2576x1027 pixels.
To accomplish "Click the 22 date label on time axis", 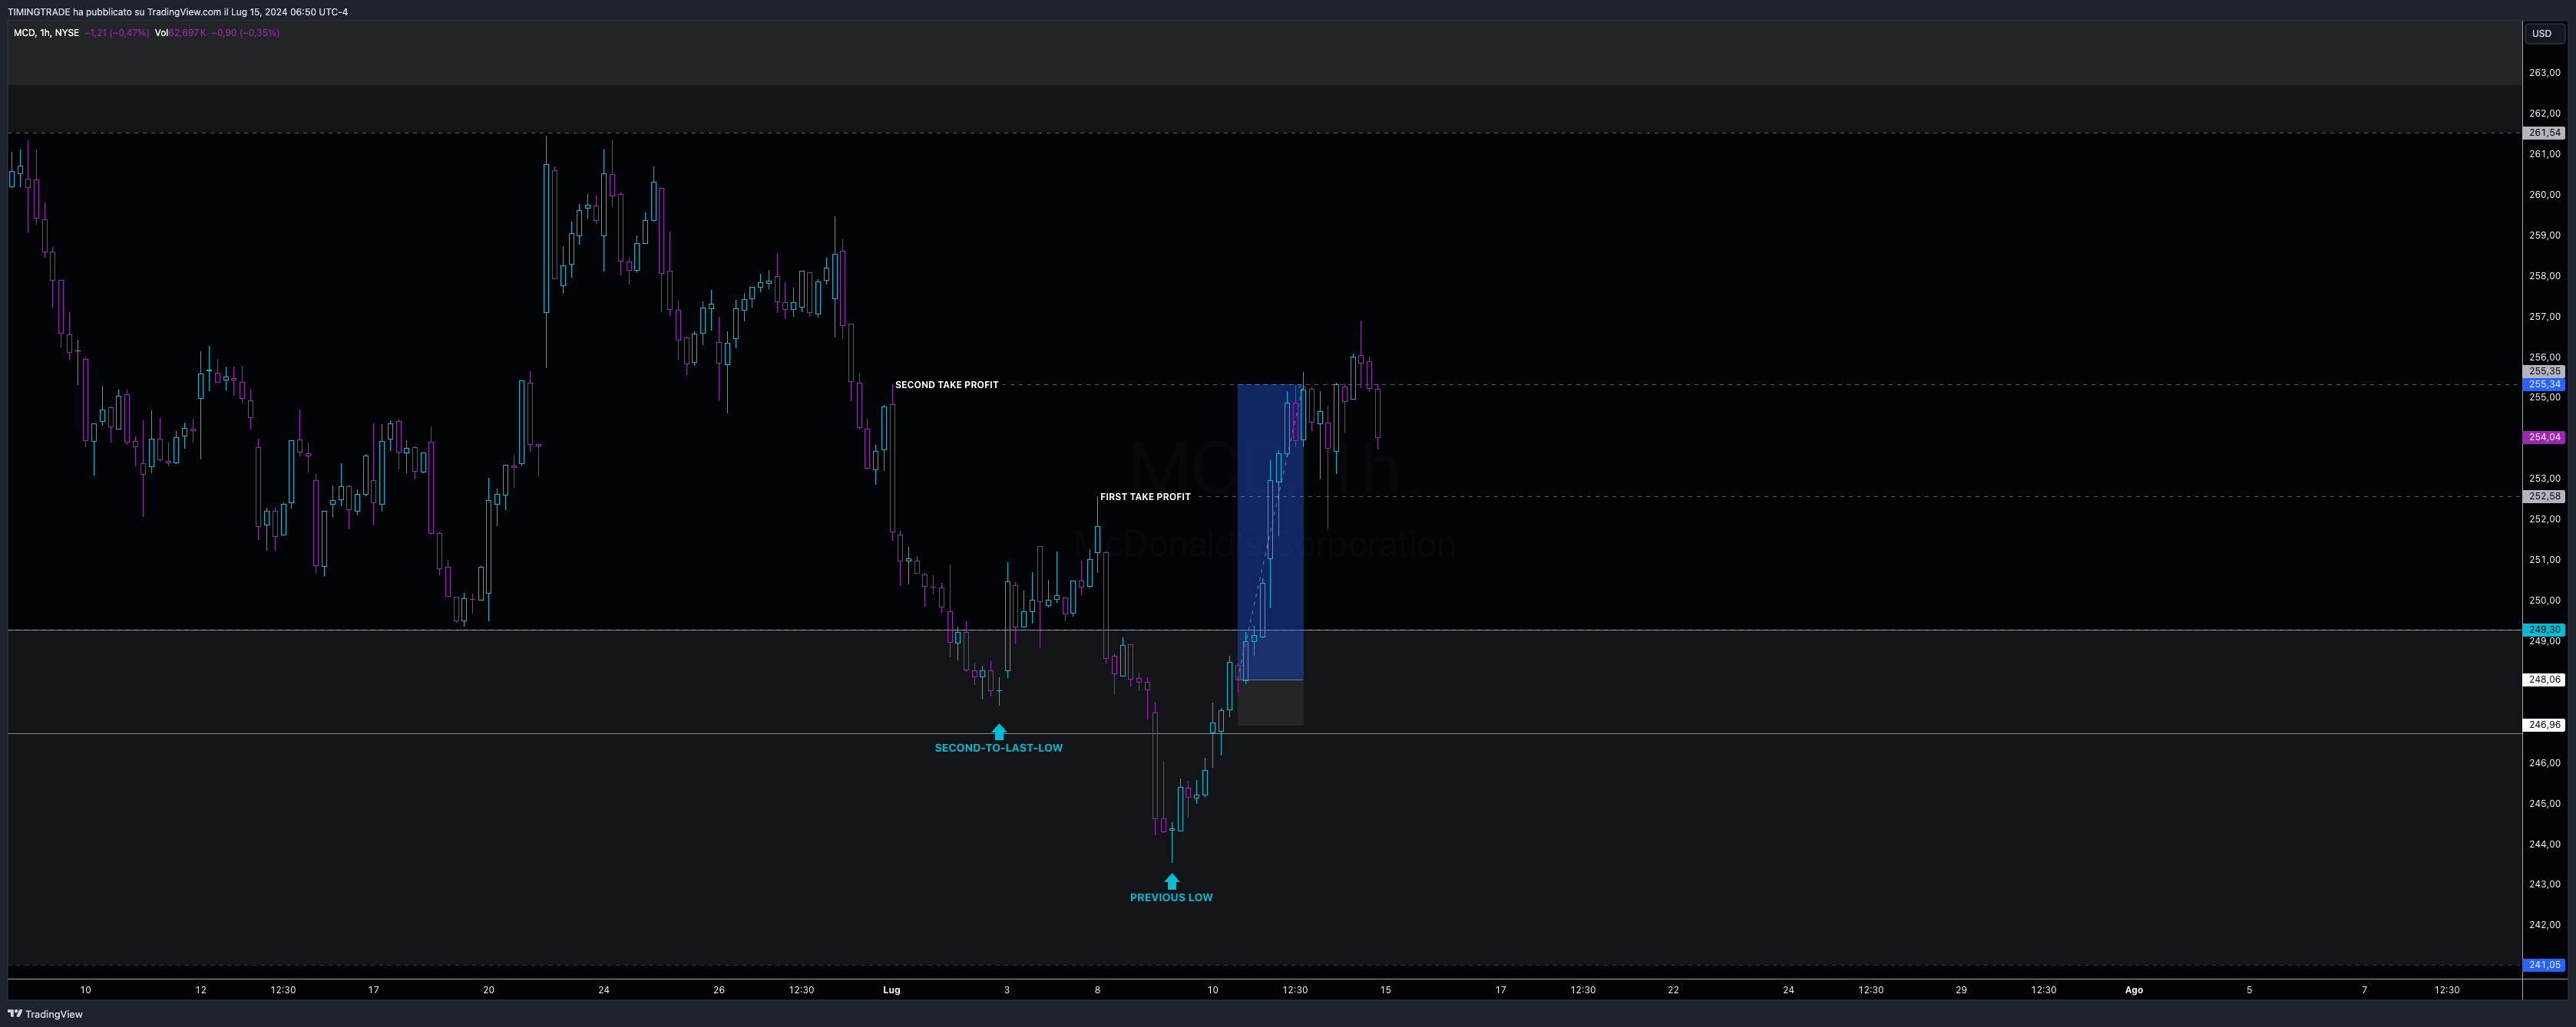I will point(1673,990).
